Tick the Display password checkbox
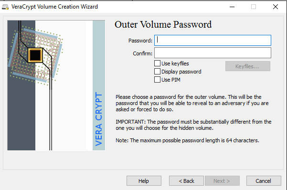Image resolution: width=287 pixels, height=190 pixels. click(x=157, y=72)
